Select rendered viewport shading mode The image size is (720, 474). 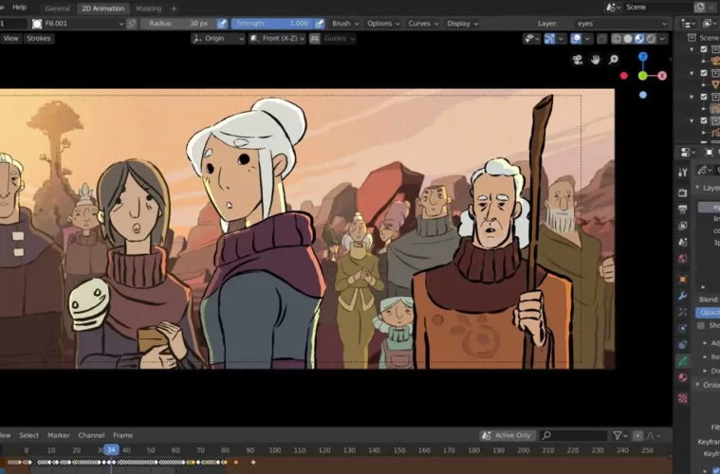[651, 39]
